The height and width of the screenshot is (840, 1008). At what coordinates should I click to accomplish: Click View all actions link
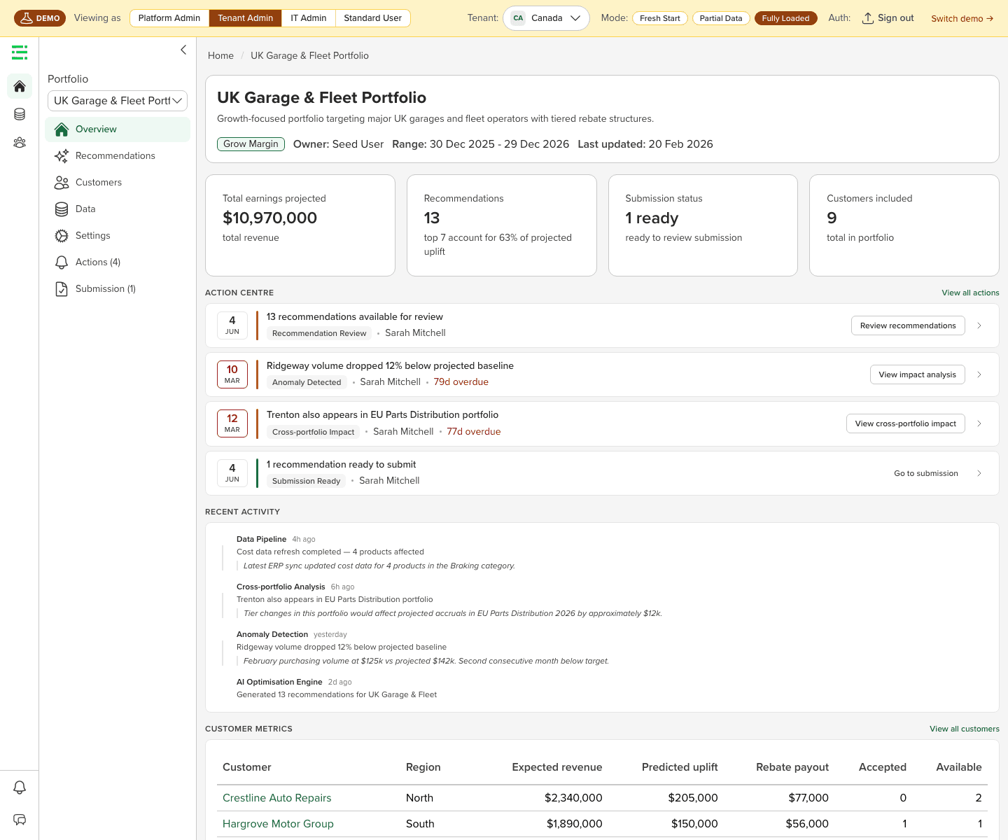pos(970,293)
